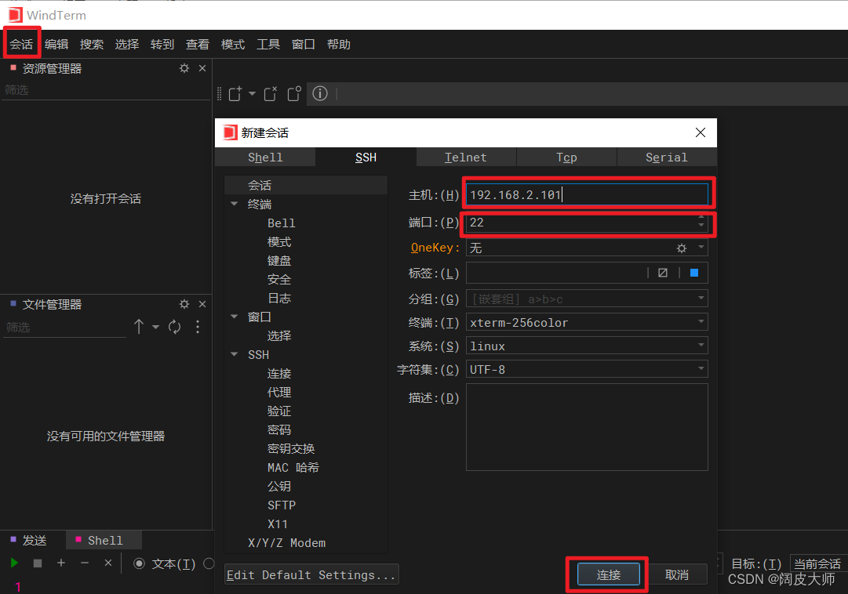Open the OneKey settings gear
The height and width of the screenshot is (594, 848).
point(682,248)
